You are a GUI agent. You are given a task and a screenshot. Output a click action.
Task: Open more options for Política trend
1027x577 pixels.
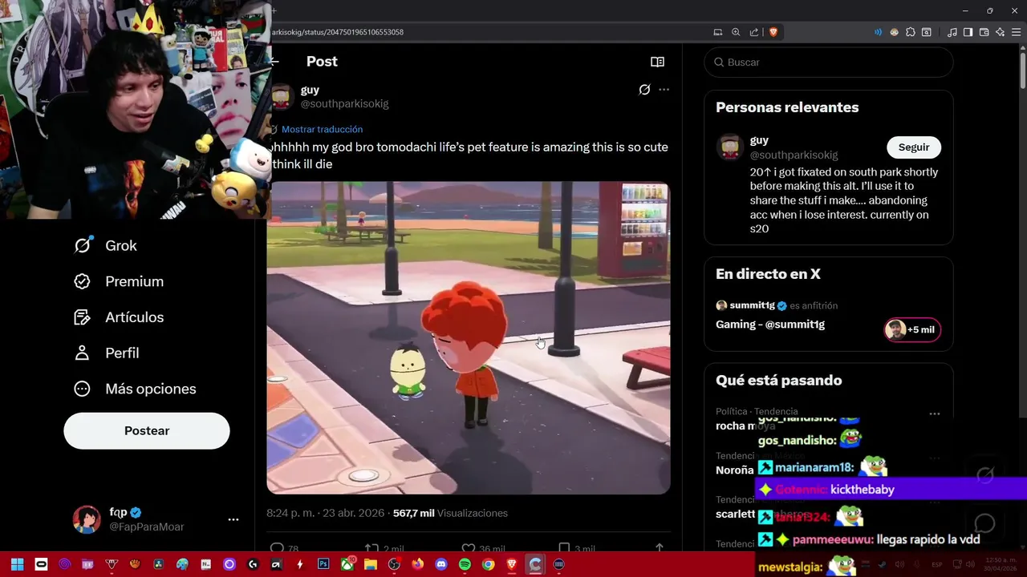pos(935,414)
